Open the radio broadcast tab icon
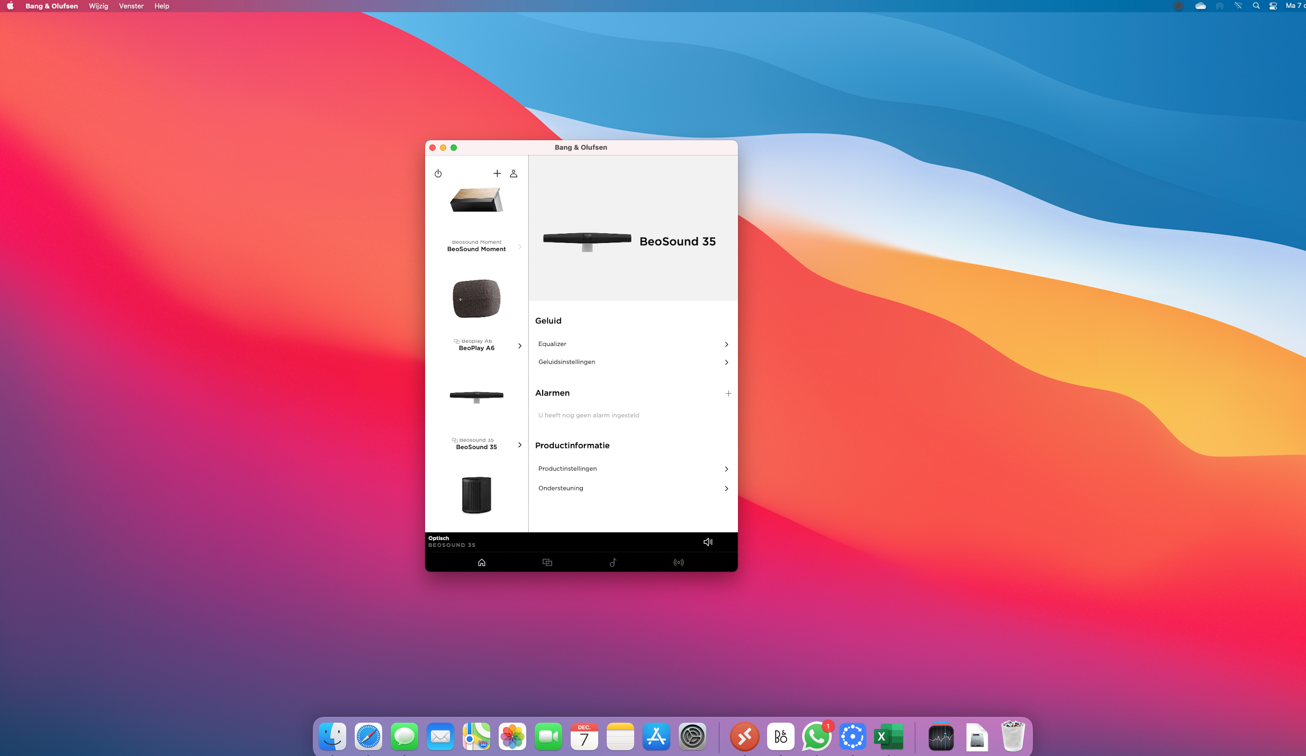 pos(678,562)
